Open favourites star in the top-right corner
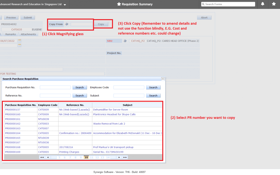 tap(274, 4)
